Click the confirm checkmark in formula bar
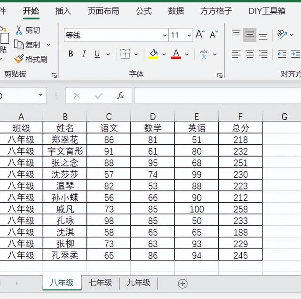 pos(99,95)
